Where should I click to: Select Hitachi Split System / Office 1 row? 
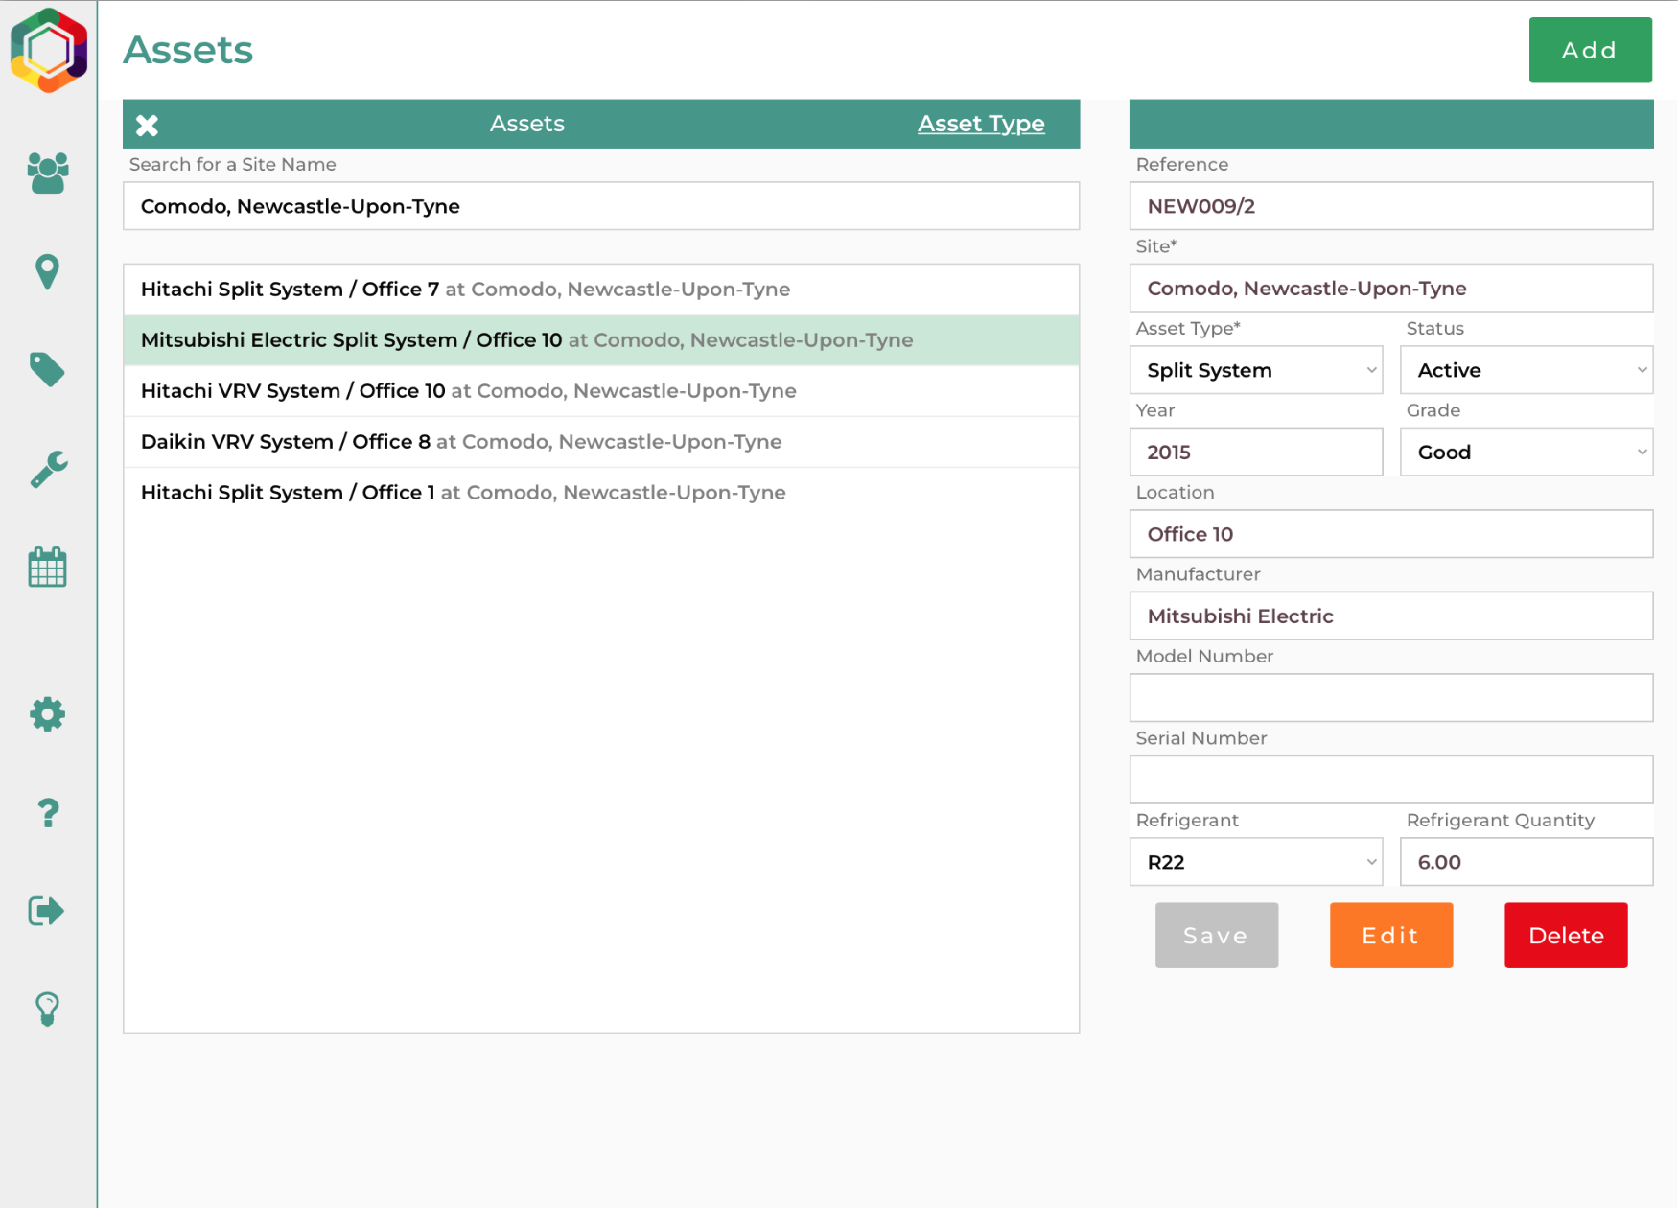[601, 493]
